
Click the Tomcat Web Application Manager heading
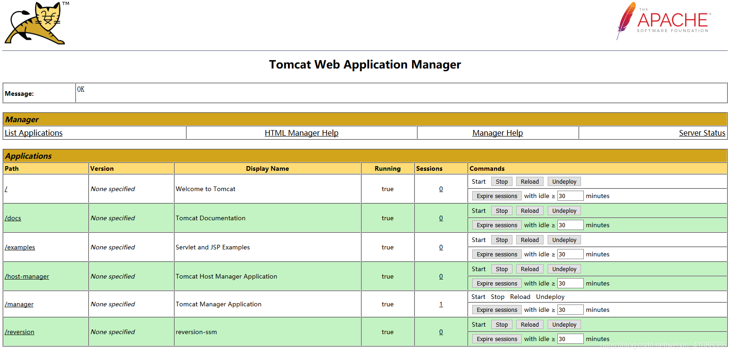[x=365, y=64]
